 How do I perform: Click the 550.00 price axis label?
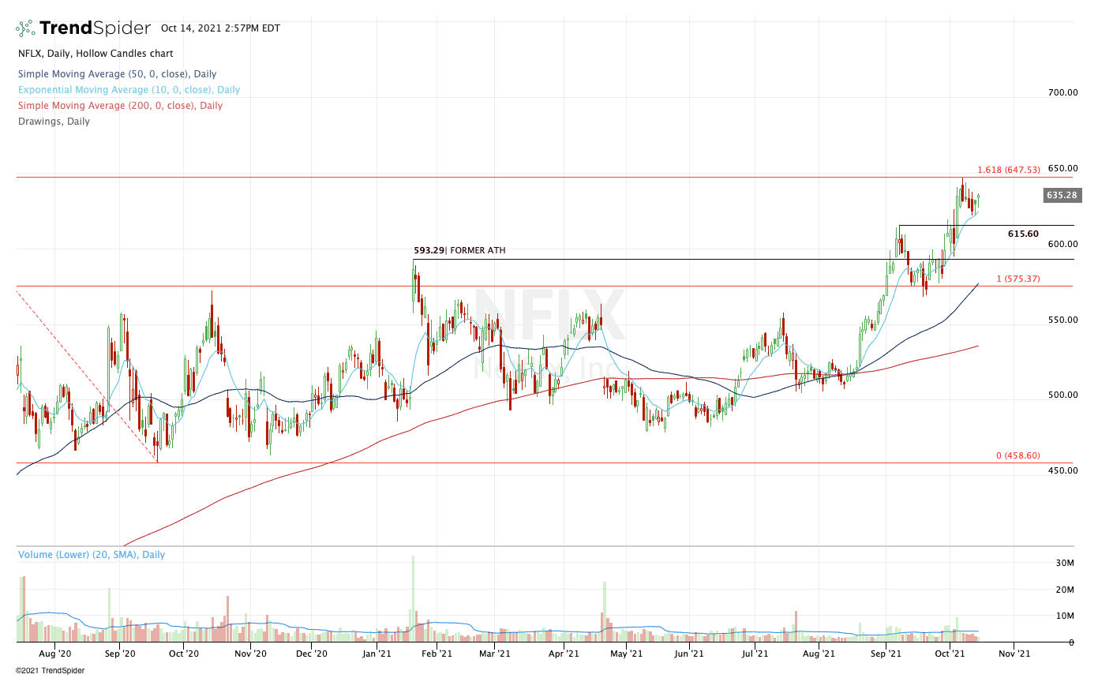(1062, 320)
